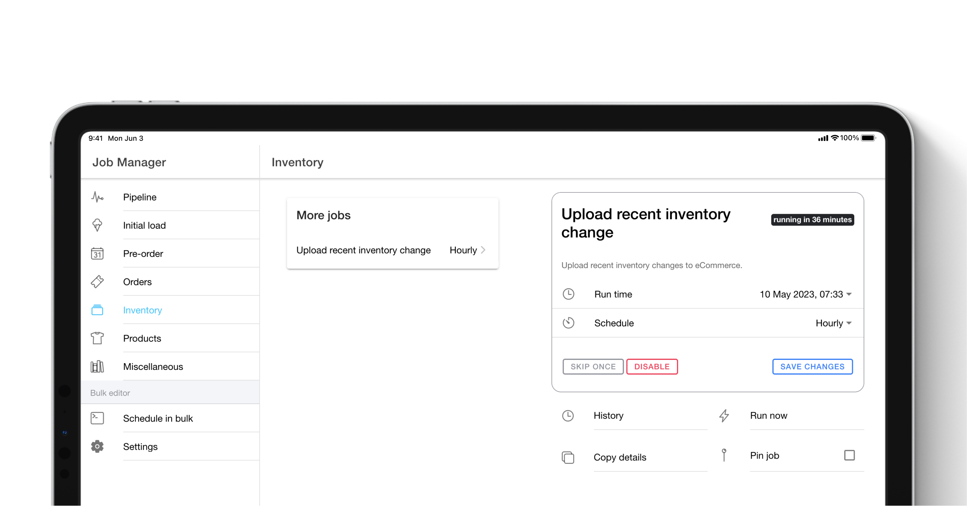Screen dimensions: 967x506
Task: Open the Orders section
Action: click(171, 282)
